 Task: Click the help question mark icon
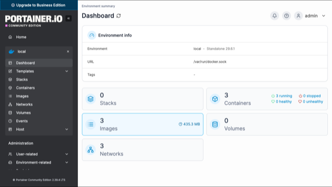(x=286, y=16)
